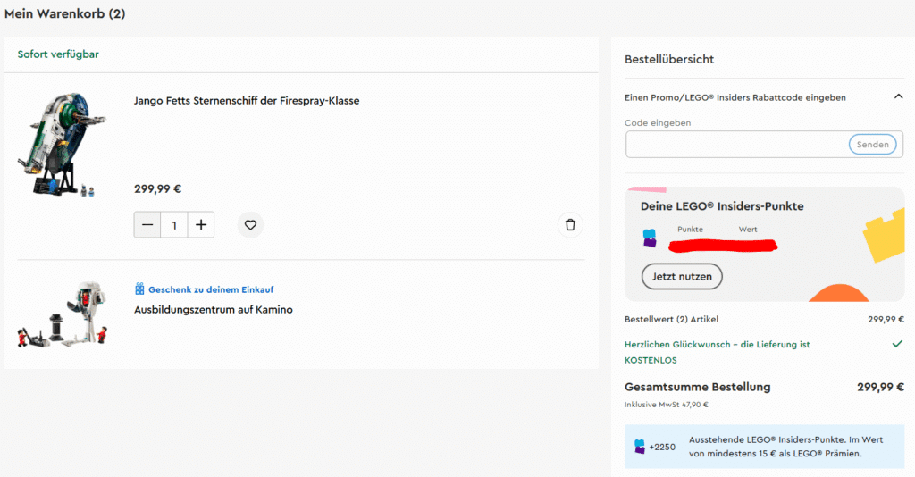Decrease quantity with the minus button

(x=147, y=225)
